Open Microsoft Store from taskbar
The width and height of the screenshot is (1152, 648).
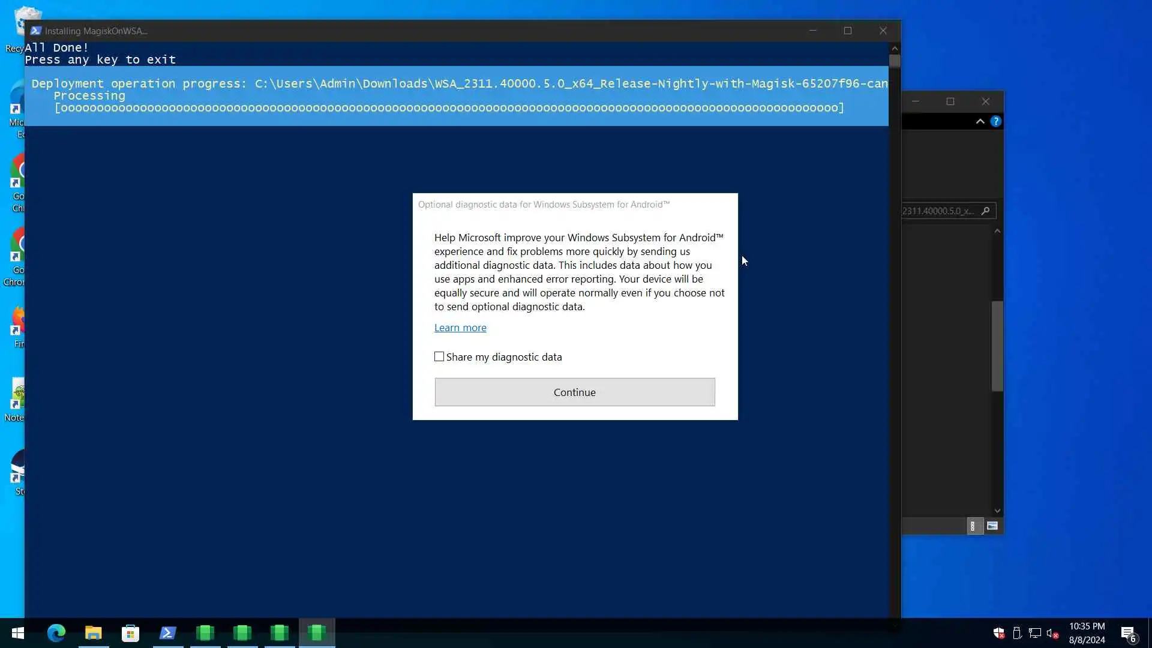[x=131, y=633]
